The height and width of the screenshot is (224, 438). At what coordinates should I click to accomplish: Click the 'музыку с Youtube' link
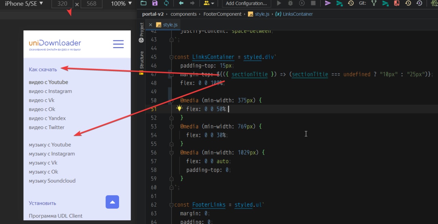pos(50,145)
